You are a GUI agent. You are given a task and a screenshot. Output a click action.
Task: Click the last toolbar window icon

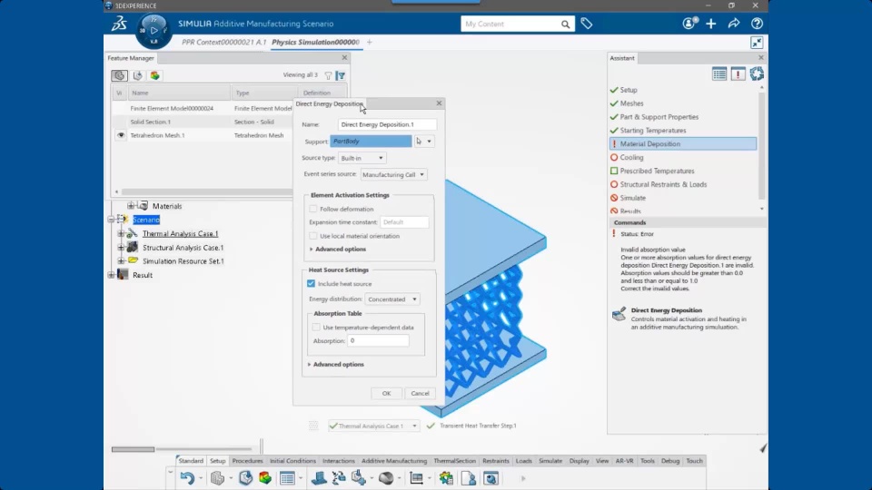490,478
